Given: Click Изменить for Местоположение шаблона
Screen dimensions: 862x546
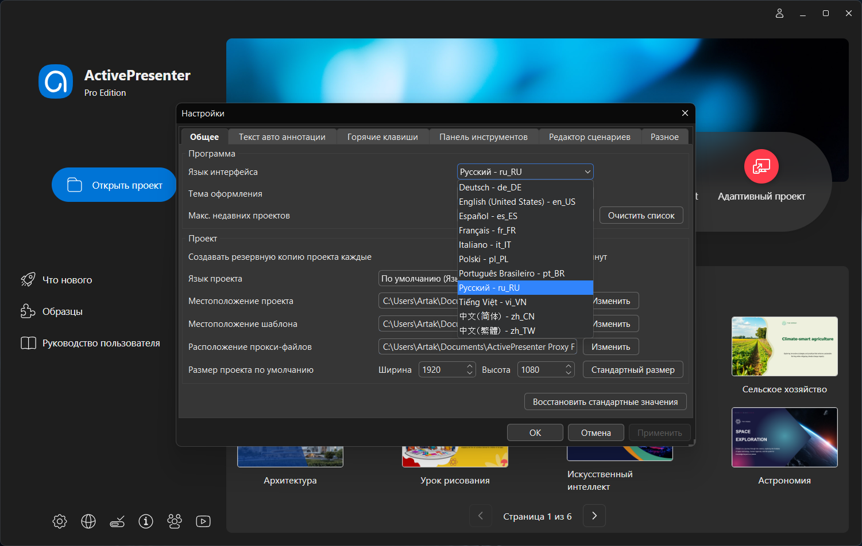Looking at the screenshot, I should (615, 324).
